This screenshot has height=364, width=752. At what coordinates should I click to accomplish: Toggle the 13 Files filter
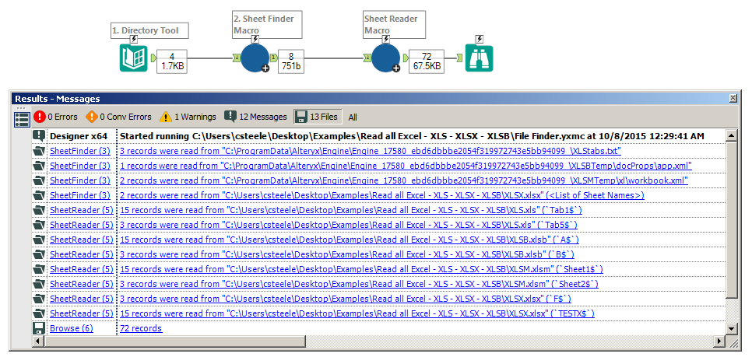(318, 117)
